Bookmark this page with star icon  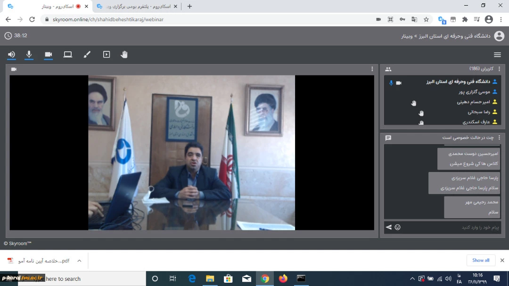tap(426, 19)
